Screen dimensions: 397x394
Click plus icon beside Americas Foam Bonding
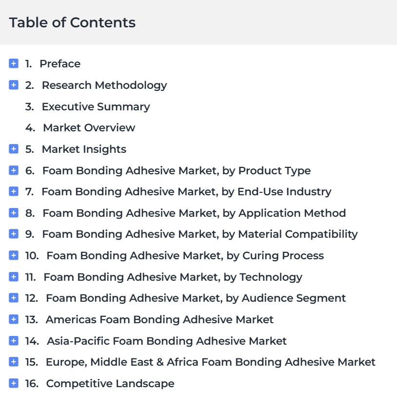pyautogui.click(x=14, y=319)
